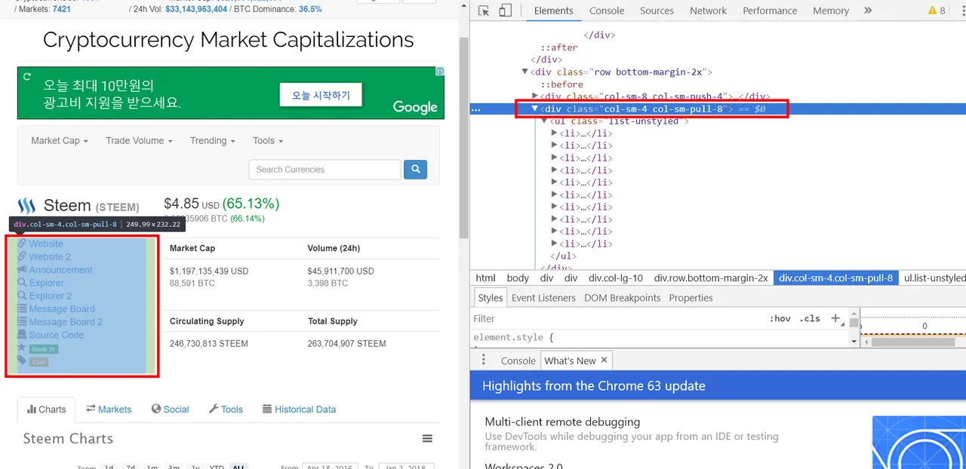Select the DOM Breakpoints pane tab
Screen dimensions: 966x469
623,298
